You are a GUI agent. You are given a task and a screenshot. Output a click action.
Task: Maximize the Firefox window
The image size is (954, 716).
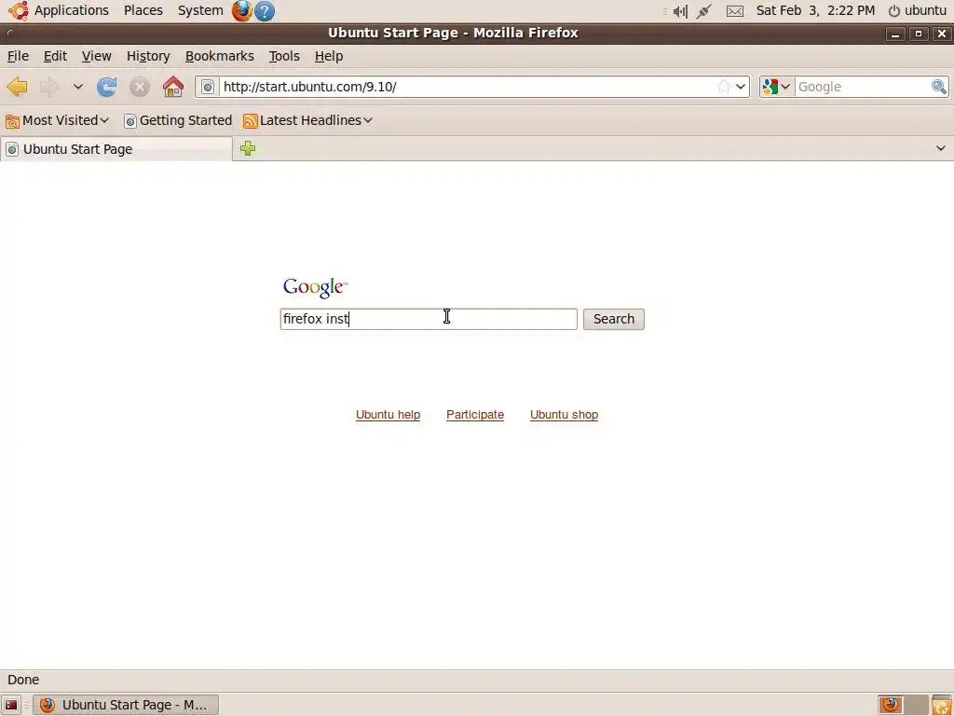918,34
